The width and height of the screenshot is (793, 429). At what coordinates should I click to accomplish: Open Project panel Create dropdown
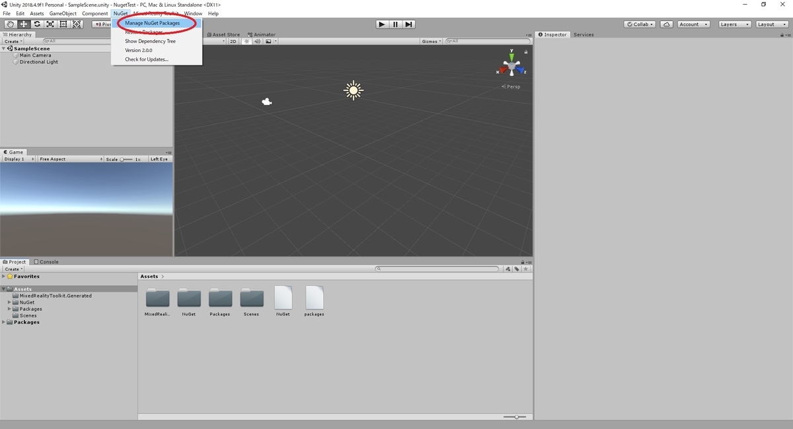point(13,269)
